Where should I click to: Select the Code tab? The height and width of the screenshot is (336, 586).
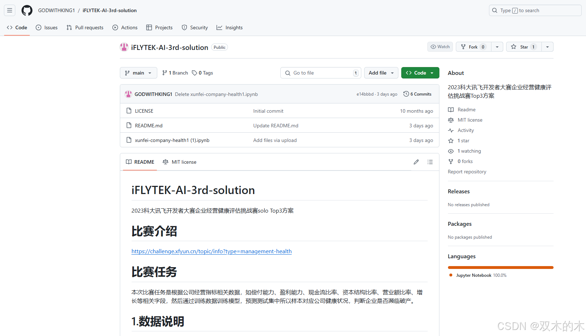(17, 27)
